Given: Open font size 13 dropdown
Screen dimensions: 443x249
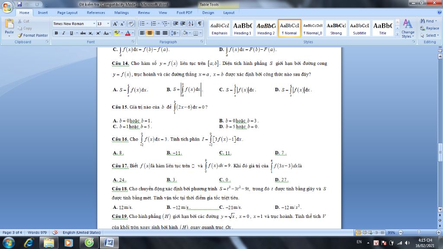Looking at the screenshot, I should 108,24.
